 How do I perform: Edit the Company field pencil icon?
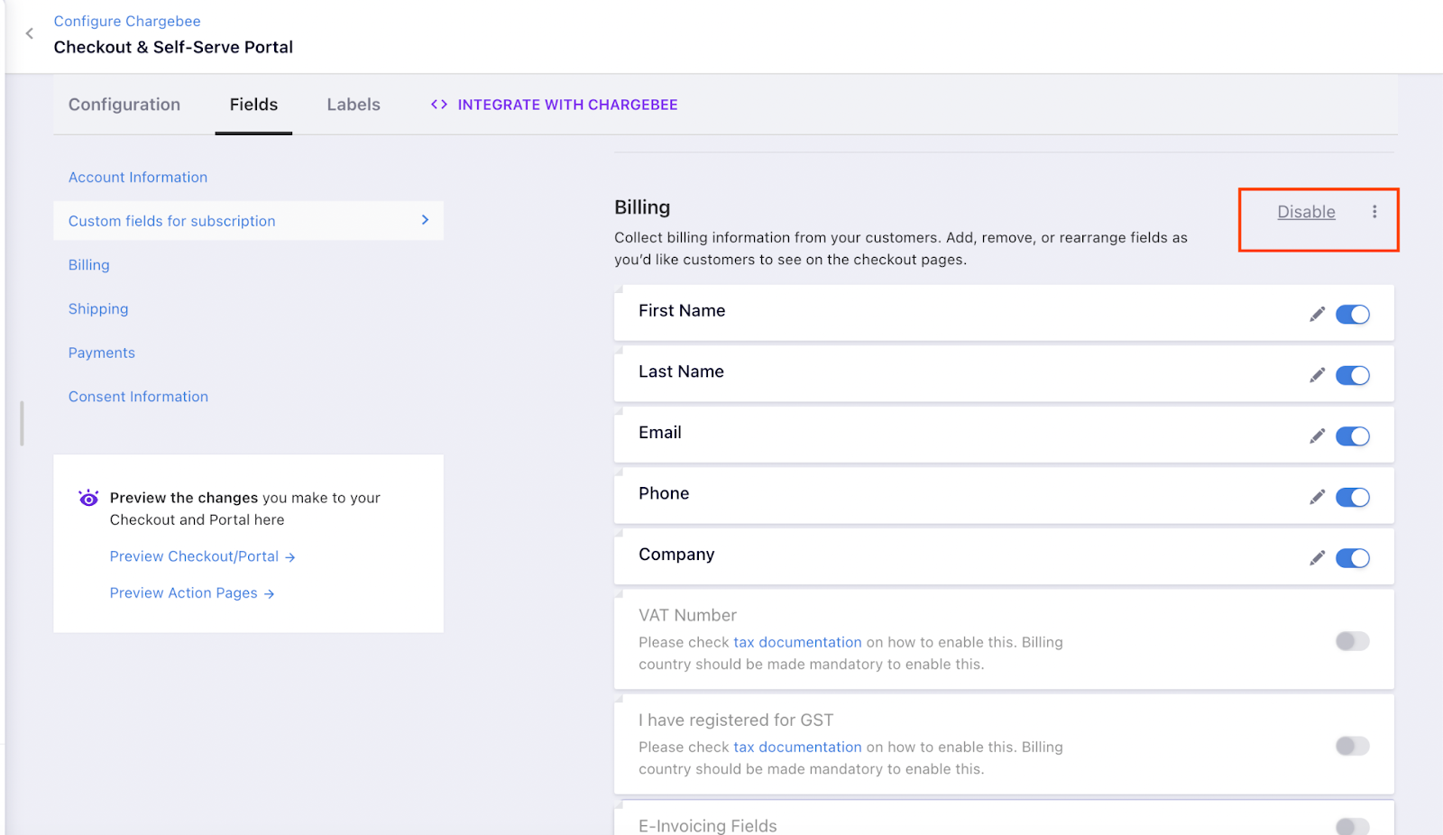pyautogui.click(x=1318, y=558)
